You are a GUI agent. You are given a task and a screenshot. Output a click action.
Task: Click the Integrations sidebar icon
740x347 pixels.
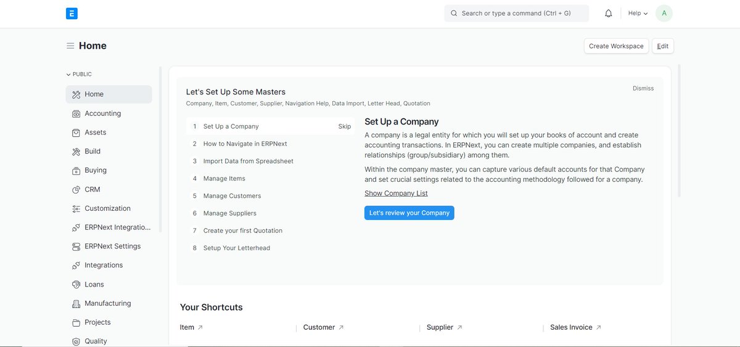tap(76, 265)
